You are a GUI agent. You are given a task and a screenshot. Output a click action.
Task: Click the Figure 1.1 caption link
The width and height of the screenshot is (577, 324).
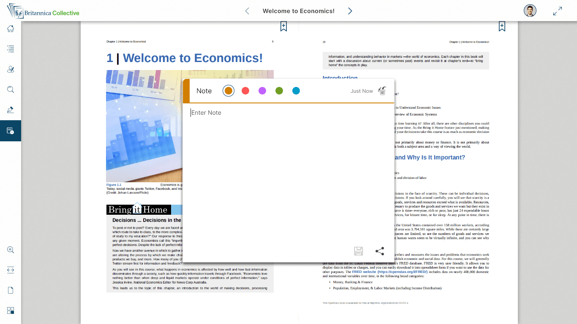coord(114,185)
